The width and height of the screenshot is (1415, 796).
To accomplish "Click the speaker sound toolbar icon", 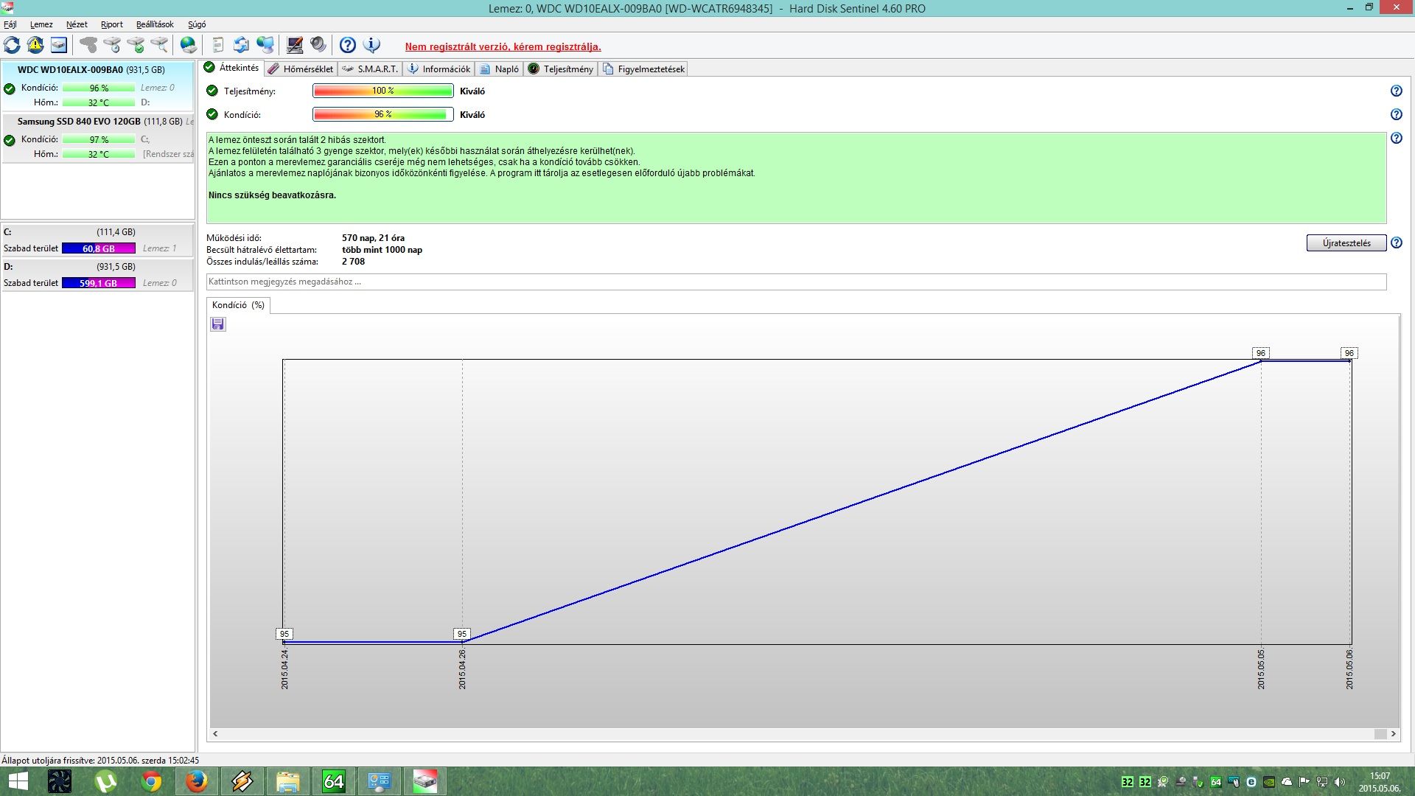I will pos(318,45).
